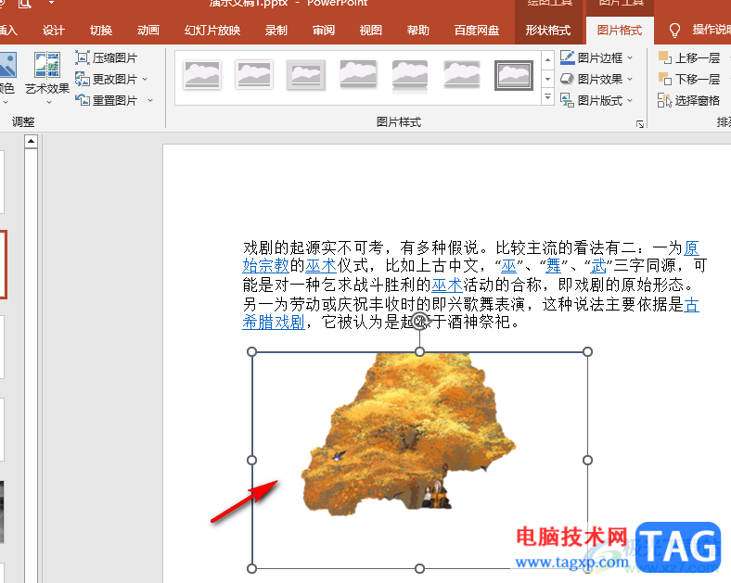The width and height of the screenshot is (731, 583).
Task: Open the Slide Show (幻灯片放映) tab
Action: pos(212,31)
